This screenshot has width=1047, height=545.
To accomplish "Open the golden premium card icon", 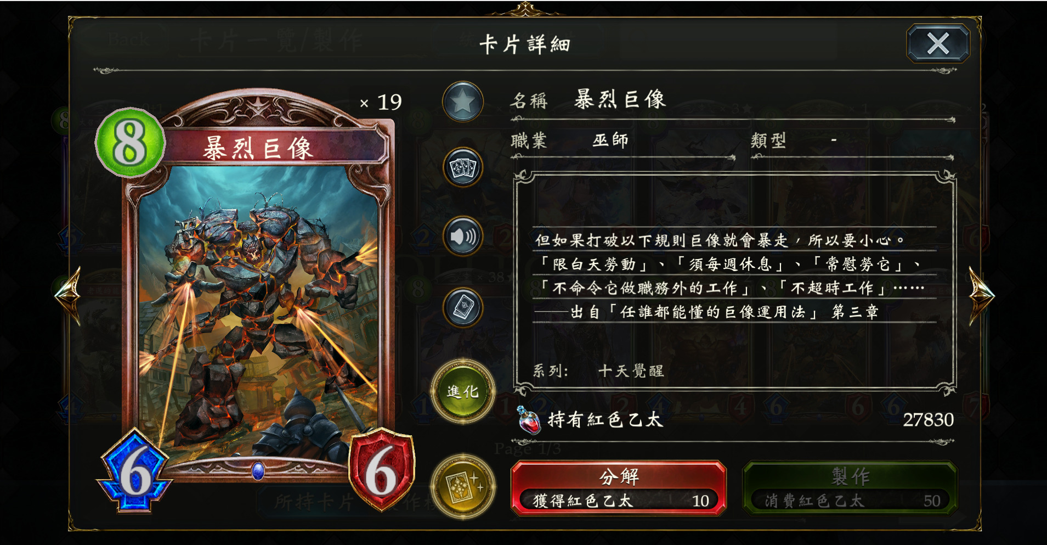I will [463, 487].
